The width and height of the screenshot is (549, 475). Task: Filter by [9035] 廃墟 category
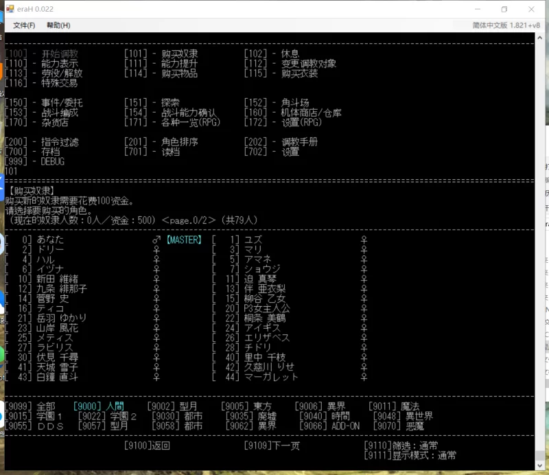(251, 416)
